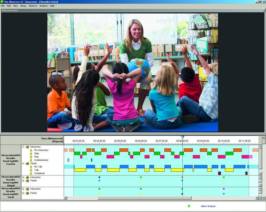This screenshot has width=266, height=212.
Task: Click Sarah's Interaction group icon
Action: pos(27,189)
